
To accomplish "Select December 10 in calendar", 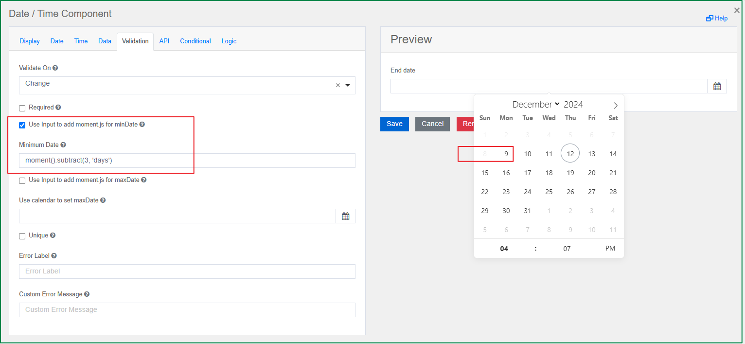I will click(528, 154).
